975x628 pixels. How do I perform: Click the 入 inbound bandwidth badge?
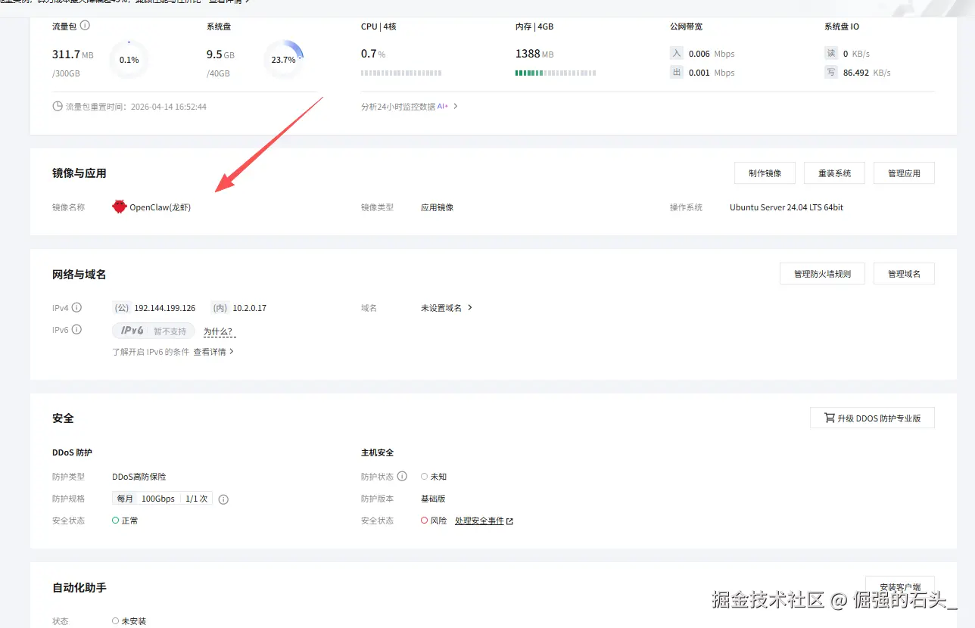[x=677, y=54]
